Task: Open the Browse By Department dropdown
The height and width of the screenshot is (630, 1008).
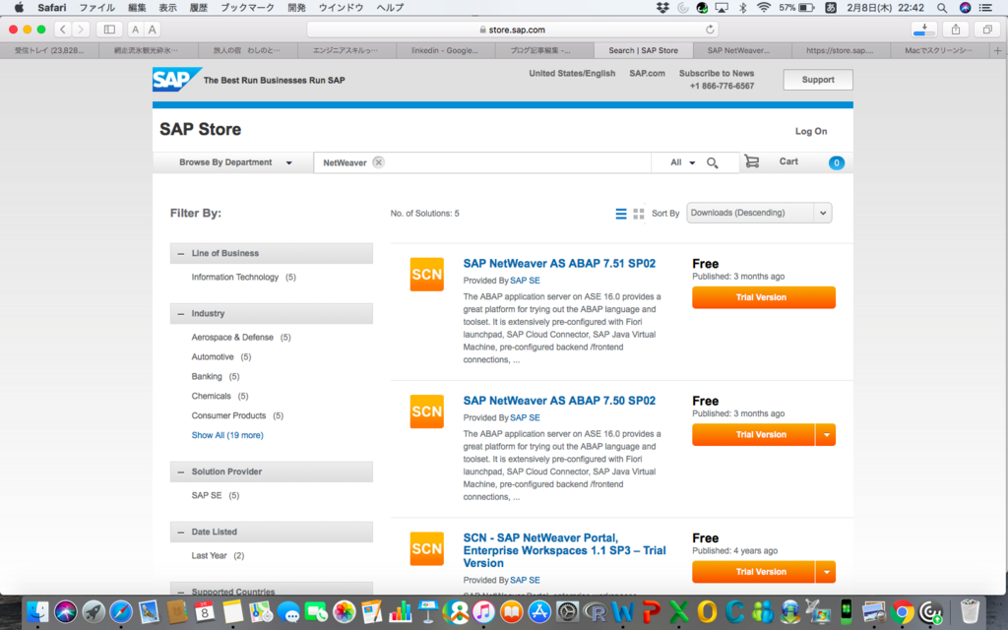Action: [235, 162]
